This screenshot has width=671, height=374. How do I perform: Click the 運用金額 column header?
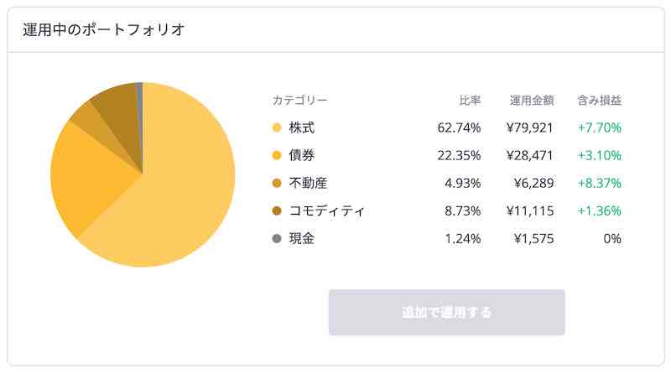pyautogui.click(x=532, y=101)
